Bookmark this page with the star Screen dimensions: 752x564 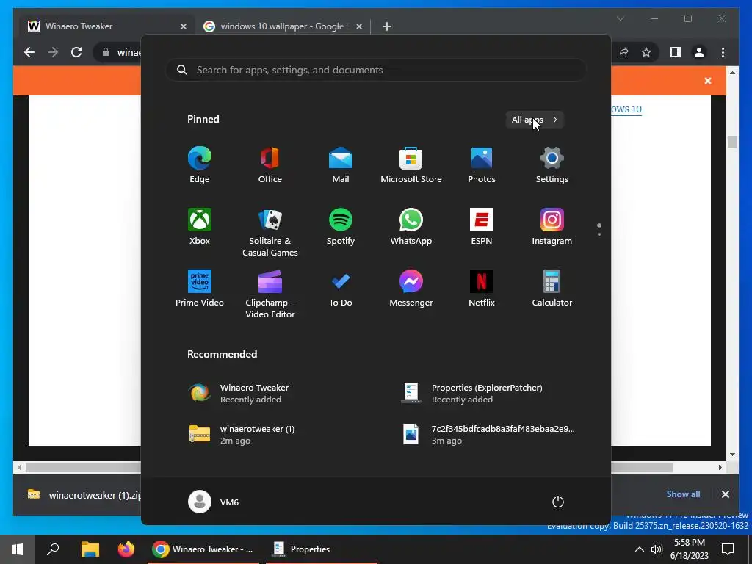tap(646, 52)
